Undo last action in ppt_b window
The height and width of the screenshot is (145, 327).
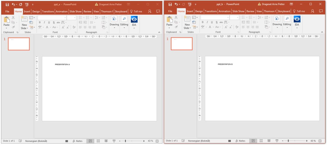[x=176, y=4]
